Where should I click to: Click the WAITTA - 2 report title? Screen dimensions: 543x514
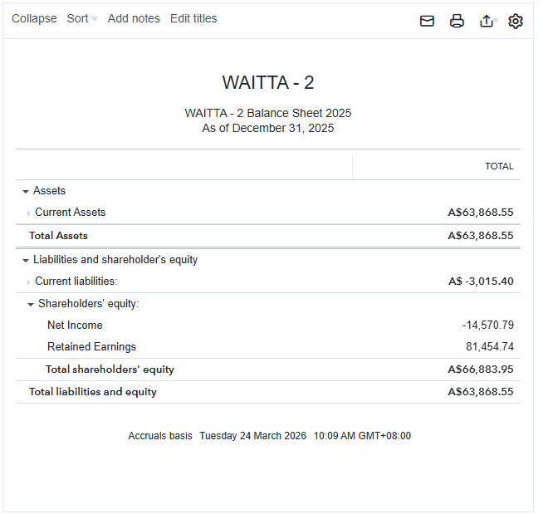pyautogui.click(x=267, y=83)
